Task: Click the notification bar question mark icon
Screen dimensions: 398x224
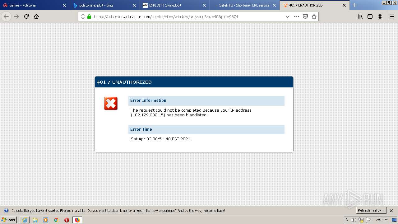Action: point(6,211)
